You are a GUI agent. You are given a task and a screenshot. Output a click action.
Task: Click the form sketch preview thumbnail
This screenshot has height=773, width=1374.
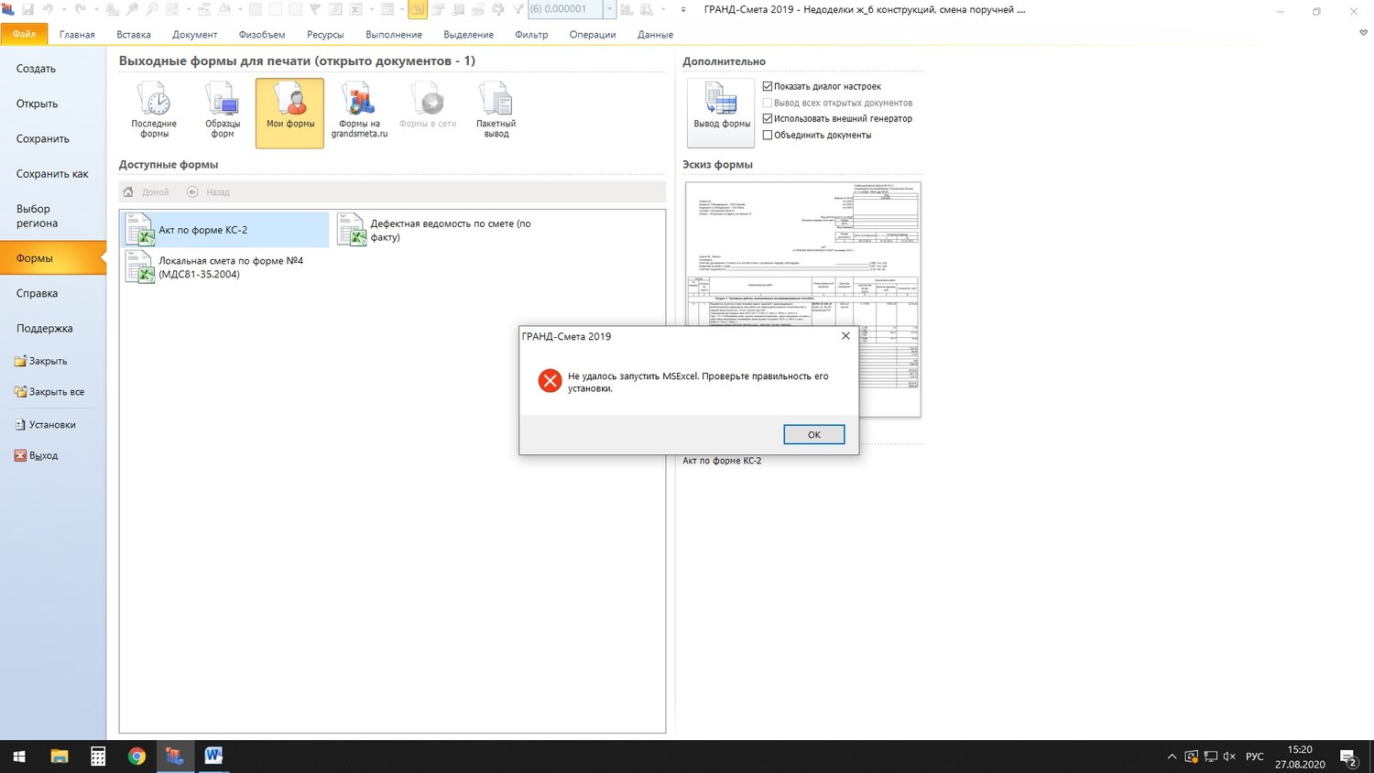[803, 299]
